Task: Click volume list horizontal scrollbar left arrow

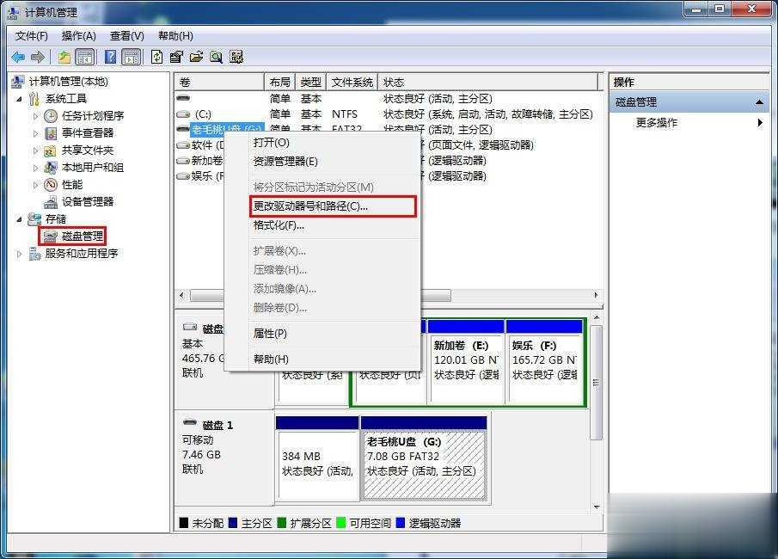Action: [x=181, y=295]
